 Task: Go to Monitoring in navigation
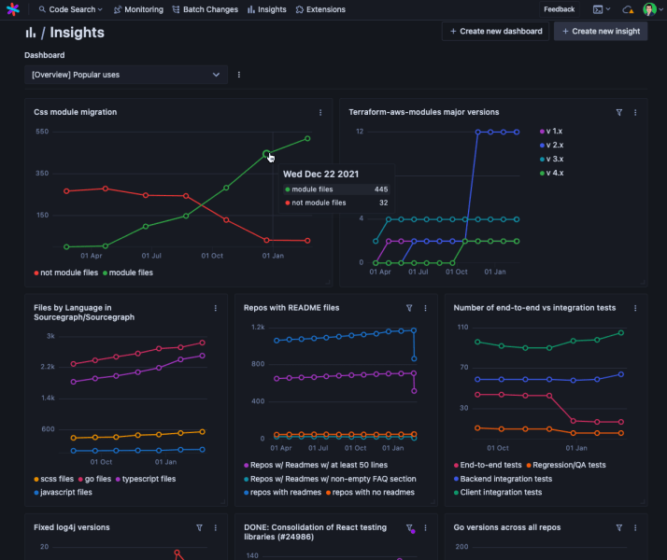click(x=138, y=9)
